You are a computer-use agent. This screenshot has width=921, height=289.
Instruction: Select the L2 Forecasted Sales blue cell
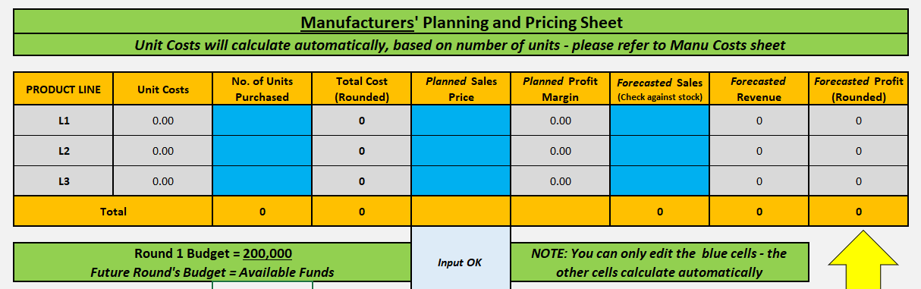(660, 151)
